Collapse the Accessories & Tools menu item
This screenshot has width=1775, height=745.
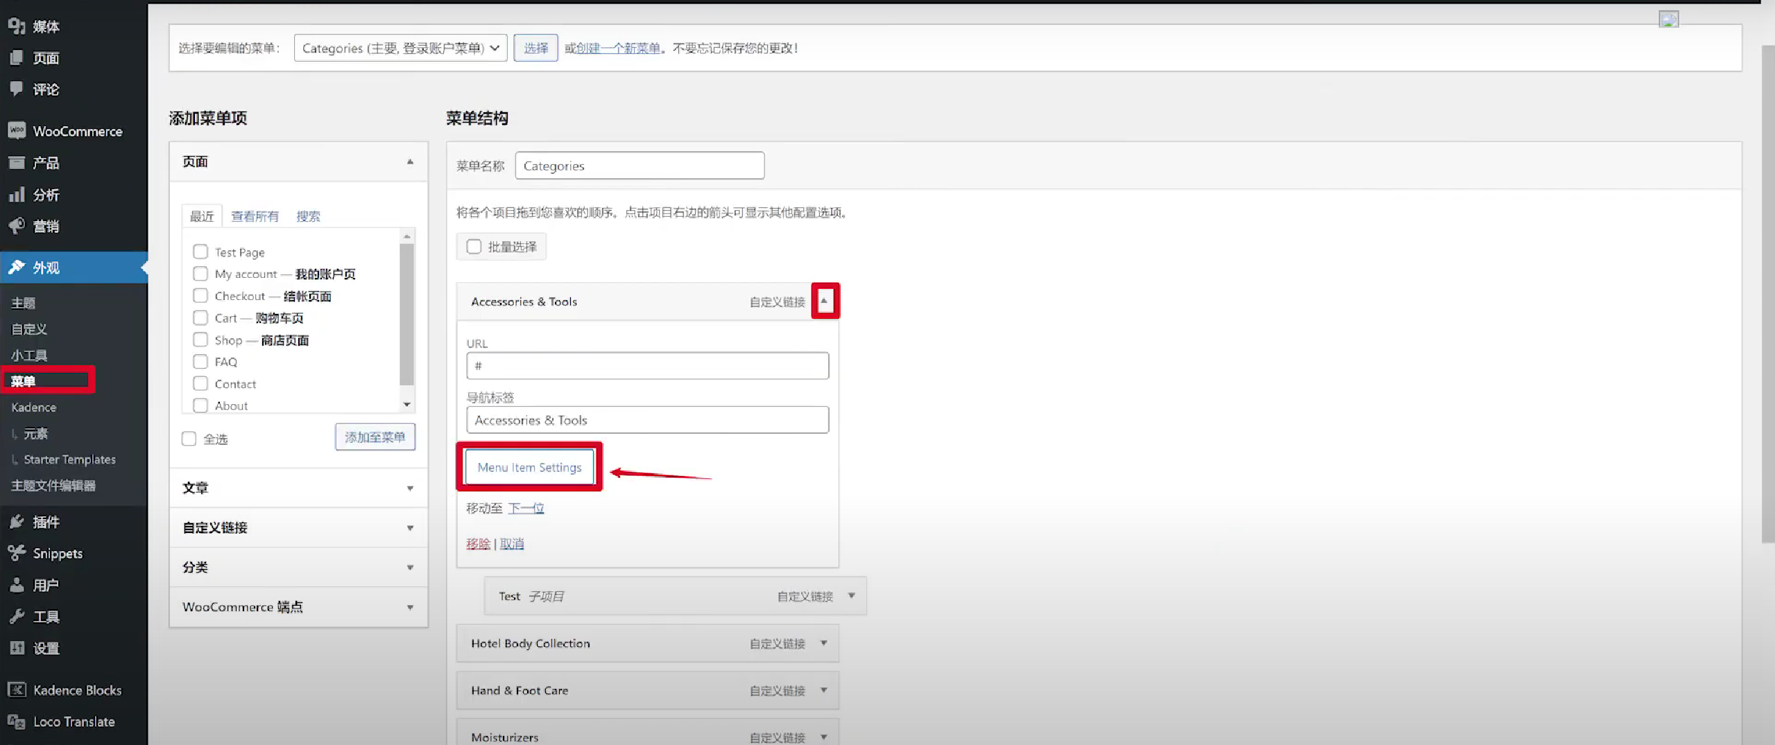tap(824, 301)
